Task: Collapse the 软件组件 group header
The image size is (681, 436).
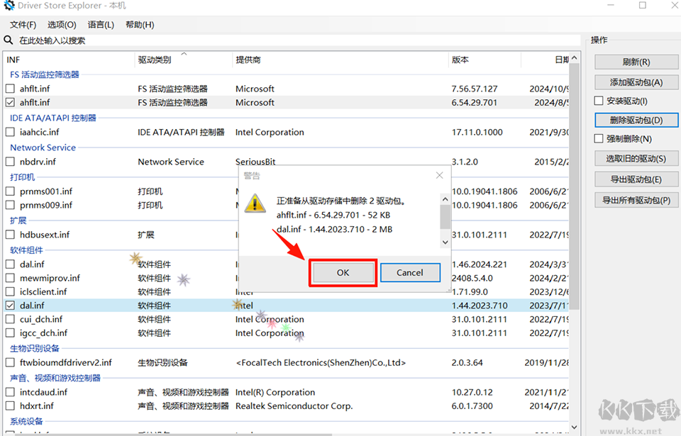Action: coord(26,250)
